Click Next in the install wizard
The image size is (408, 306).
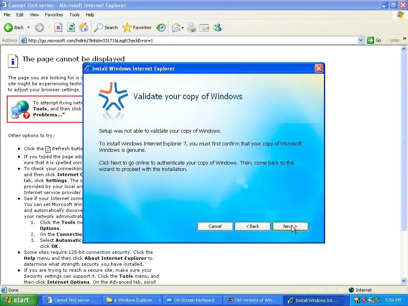290,226
